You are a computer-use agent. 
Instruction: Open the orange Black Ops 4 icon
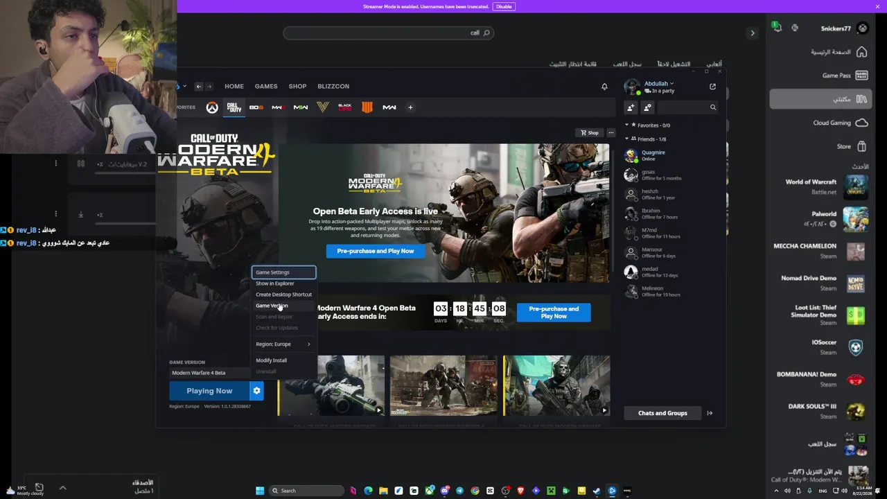pos(367,107)
